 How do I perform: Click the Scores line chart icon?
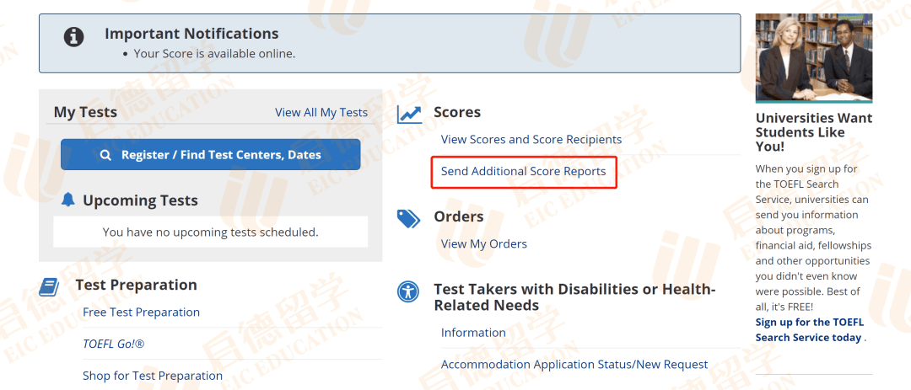409,114
